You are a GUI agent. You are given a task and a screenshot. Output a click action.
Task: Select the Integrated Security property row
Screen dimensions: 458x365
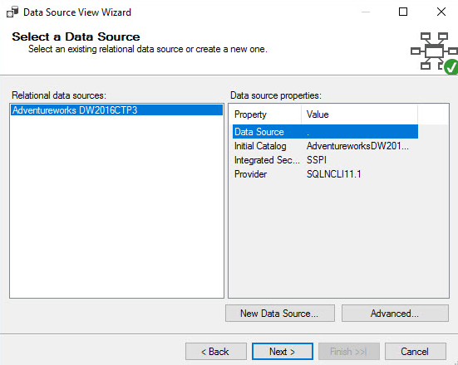point(325,160)
